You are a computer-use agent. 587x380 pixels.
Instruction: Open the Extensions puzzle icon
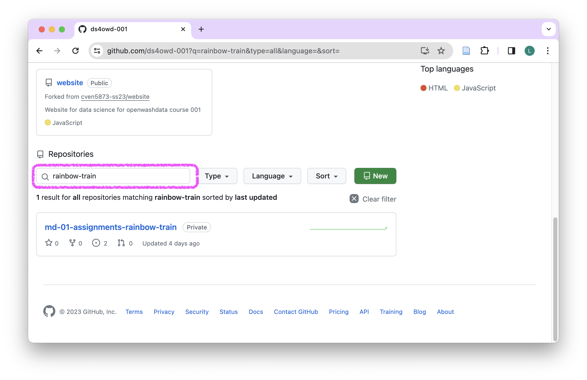pyautogui.click(x=484, y=51)
